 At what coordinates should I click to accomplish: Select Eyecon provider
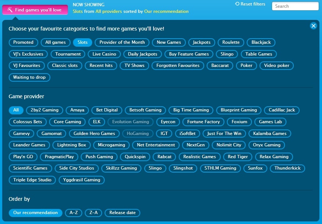pyautogui.click(x=168, y=122)
